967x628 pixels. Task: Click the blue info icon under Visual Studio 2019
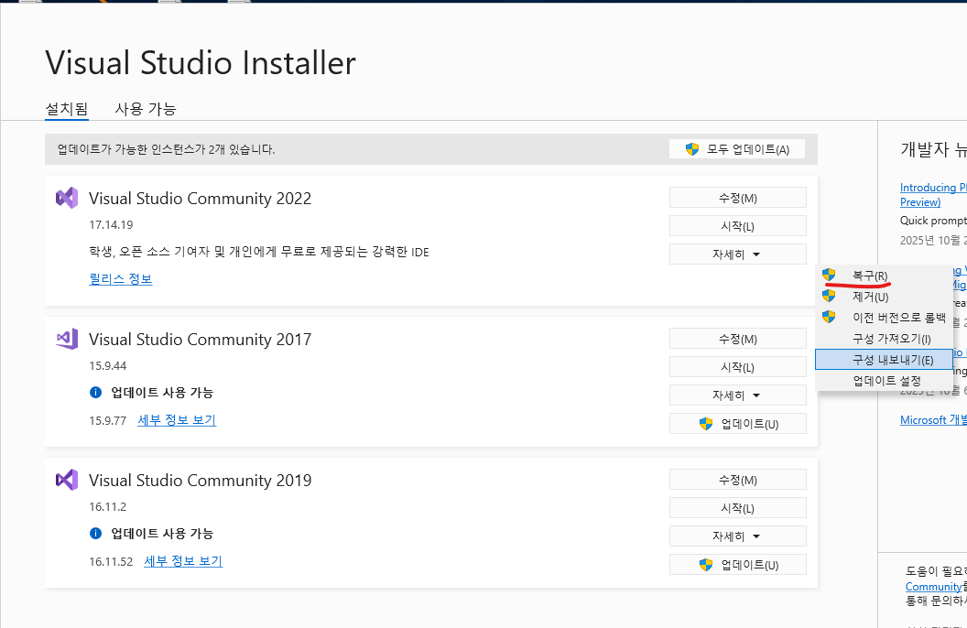point(95,533)
